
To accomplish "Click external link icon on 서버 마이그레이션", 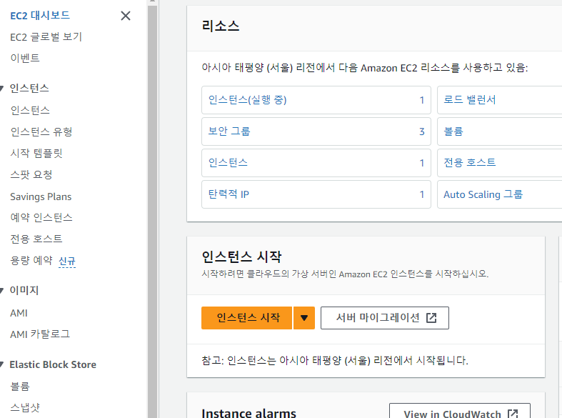I will pos(431,318).
